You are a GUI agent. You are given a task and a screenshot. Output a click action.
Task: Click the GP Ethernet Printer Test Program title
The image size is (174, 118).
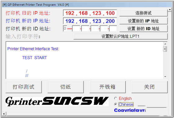click(x=36, y=5)
